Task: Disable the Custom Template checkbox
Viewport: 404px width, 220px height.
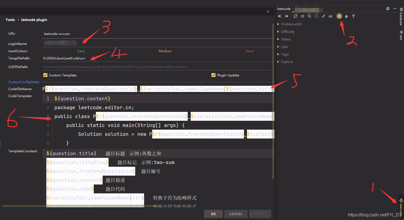Action: [46, 75]
